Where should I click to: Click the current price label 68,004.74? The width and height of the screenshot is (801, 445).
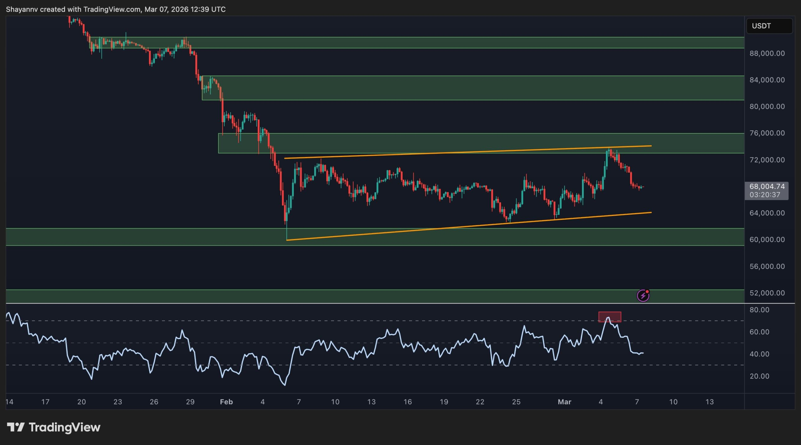pyautogui.click(x=767, y=186)
